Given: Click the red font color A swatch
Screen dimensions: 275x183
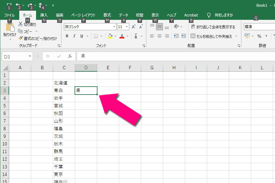Looking at the screenshot, I should click(122, 36).
